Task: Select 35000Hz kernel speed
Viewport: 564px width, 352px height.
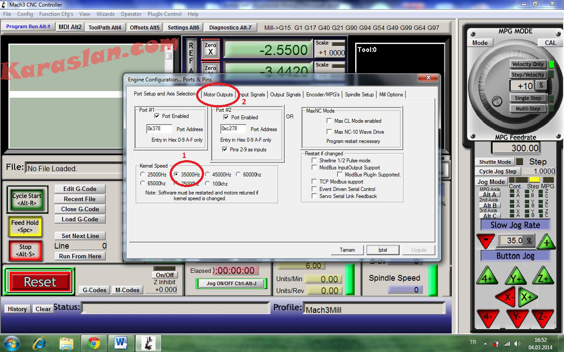Action: point(176,175)
